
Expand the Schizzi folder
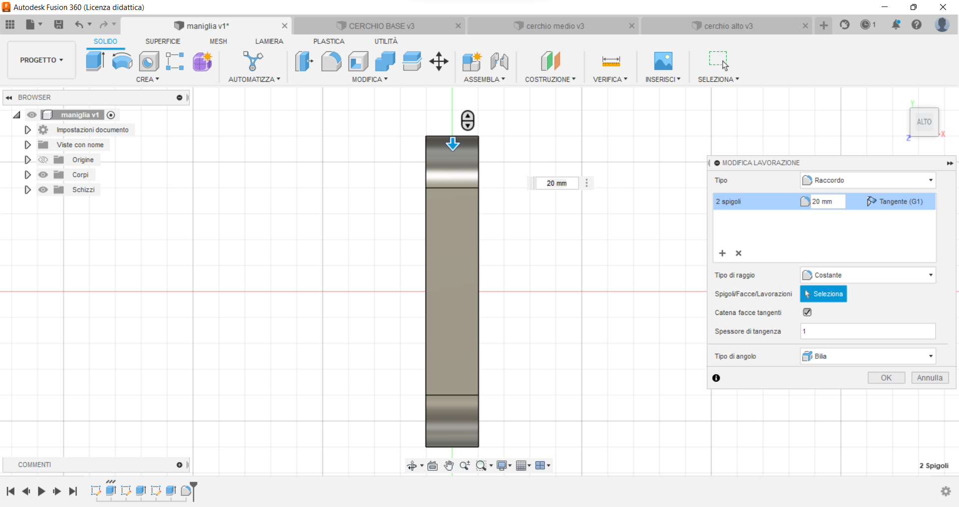click(27, 190)
